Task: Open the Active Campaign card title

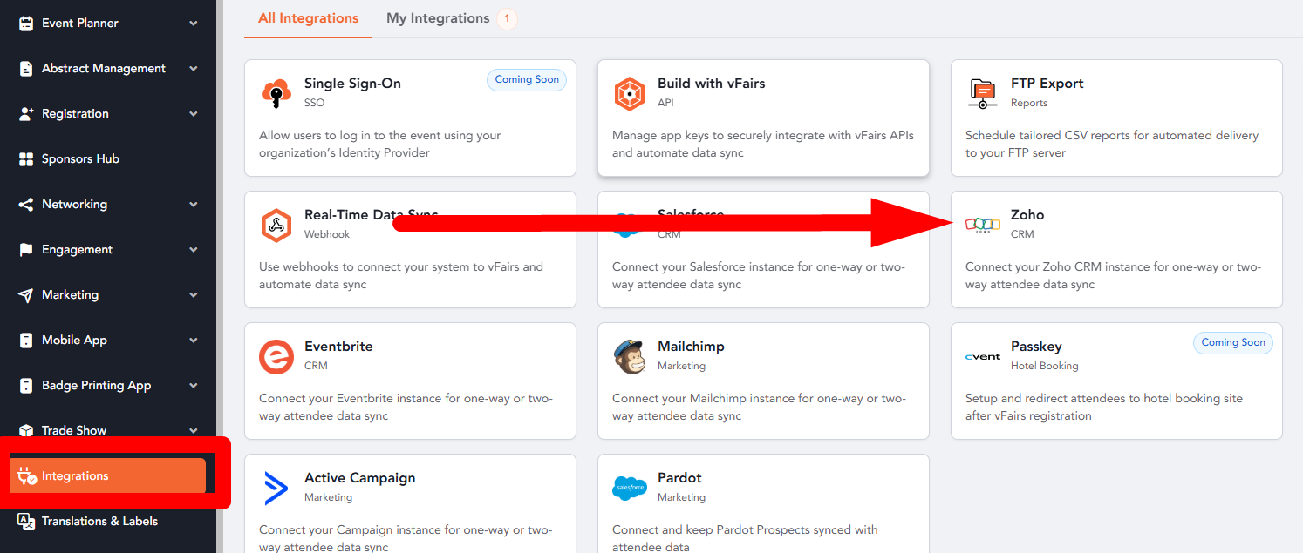Action: click(359, 478)
